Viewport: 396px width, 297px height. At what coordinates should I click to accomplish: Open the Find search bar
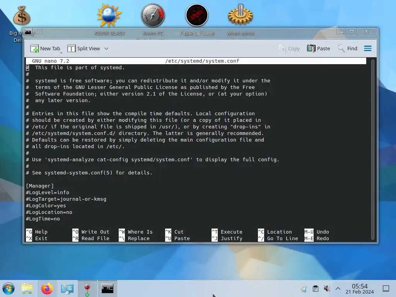(x=348, y=48)
